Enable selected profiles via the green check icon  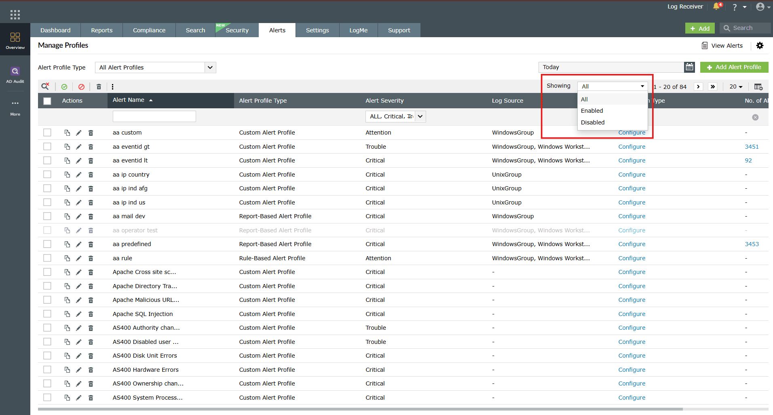point(64,86)
